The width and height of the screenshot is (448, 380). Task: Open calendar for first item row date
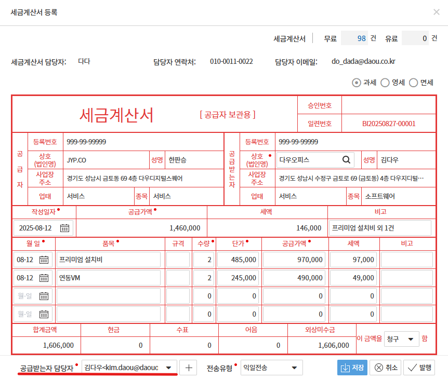point(44,260)
